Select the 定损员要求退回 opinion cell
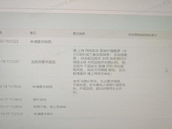Screen dimensions: 172x129 [43, 62]
